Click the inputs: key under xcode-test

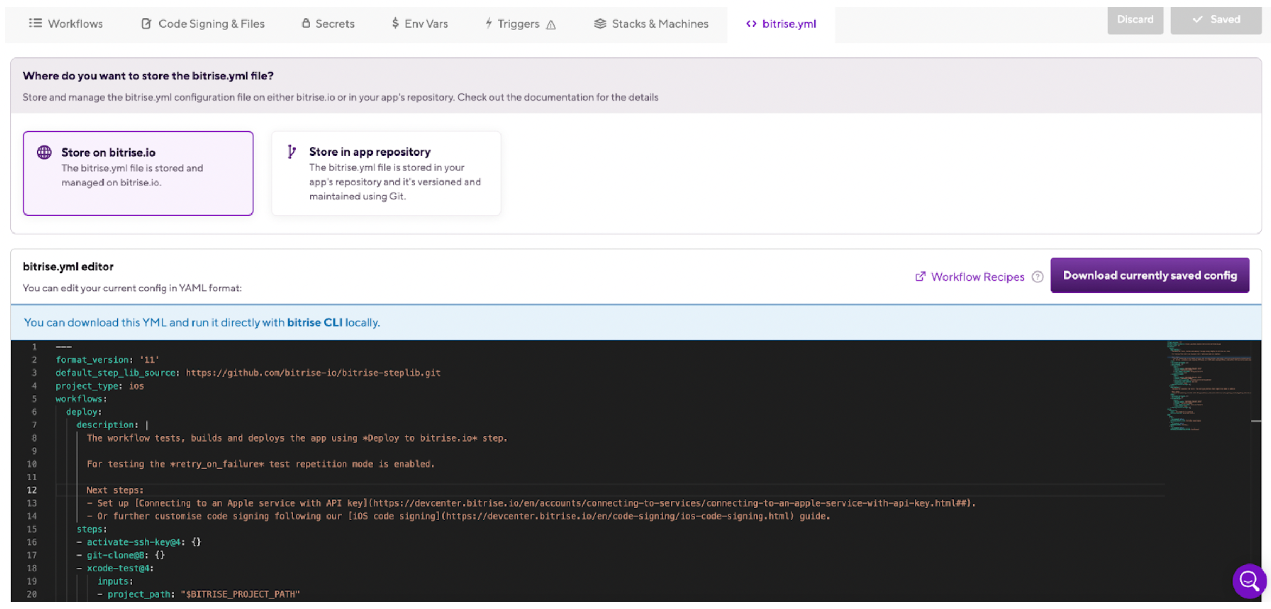point(115,581)
